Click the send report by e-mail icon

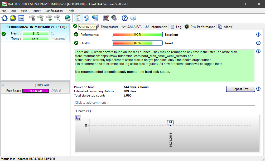click(87, 18)
